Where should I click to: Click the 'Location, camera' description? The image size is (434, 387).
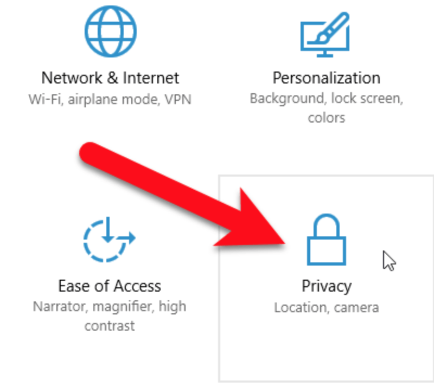point(327,308)
